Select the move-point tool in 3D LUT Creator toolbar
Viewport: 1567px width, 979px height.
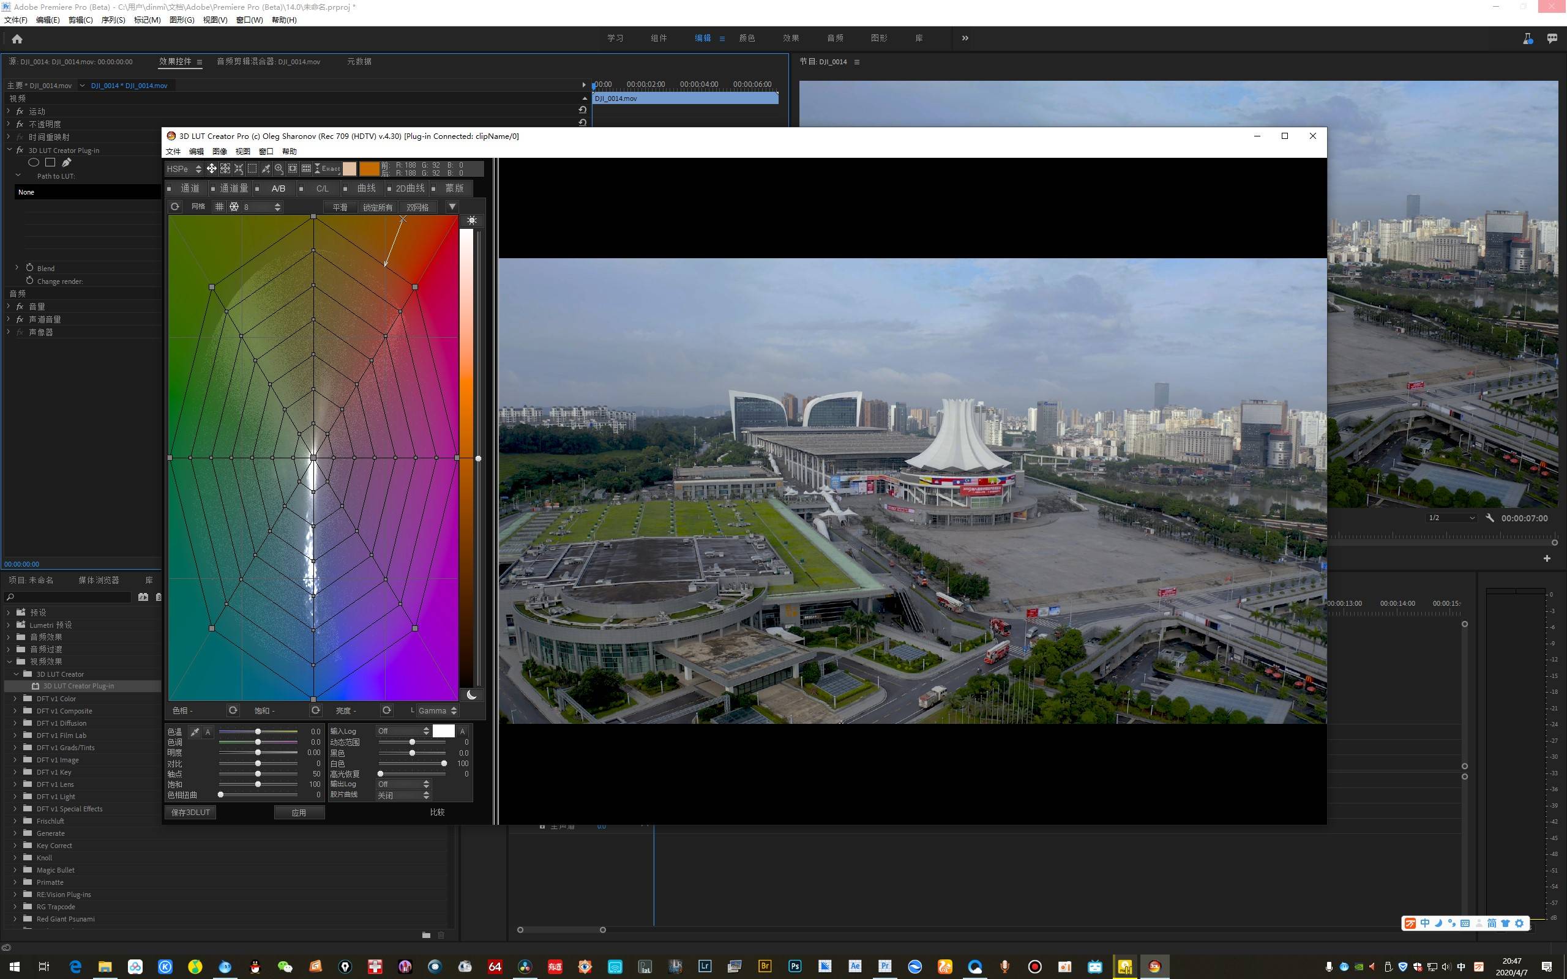click(x=212, y=168)
